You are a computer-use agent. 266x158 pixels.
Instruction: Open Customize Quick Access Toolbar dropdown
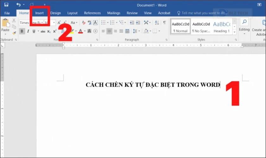click(x=45, y=5)
